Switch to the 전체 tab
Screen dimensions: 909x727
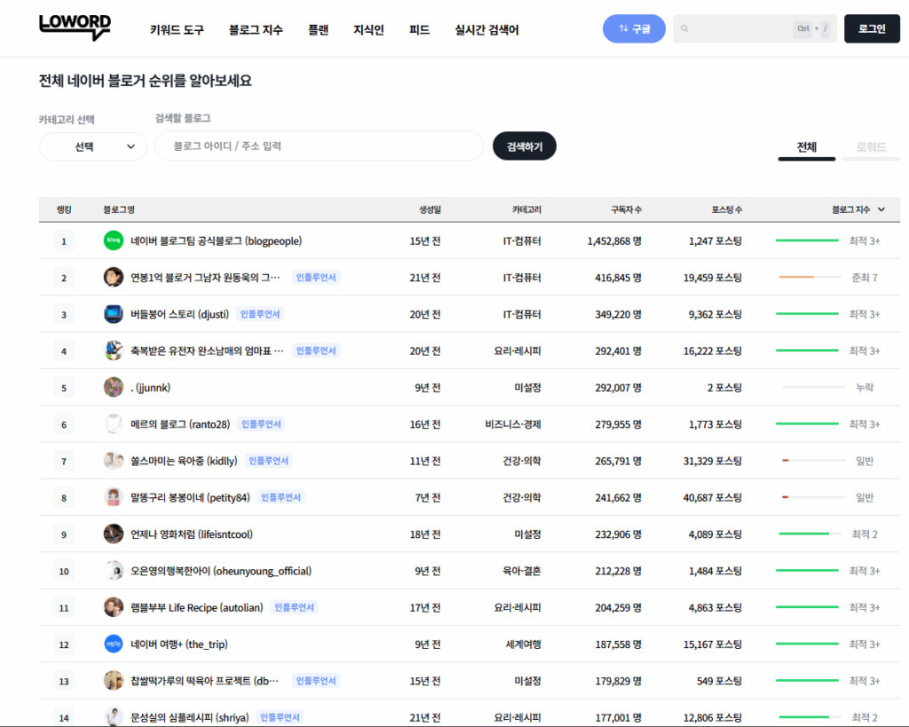click(806, 148)
